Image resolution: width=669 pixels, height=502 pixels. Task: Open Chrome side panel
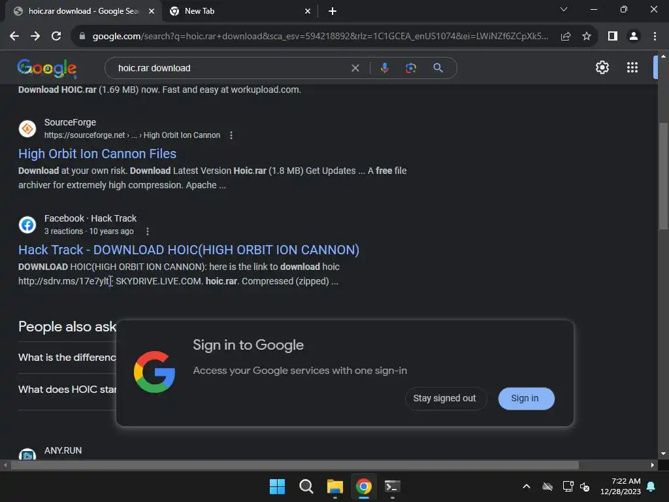613,37
